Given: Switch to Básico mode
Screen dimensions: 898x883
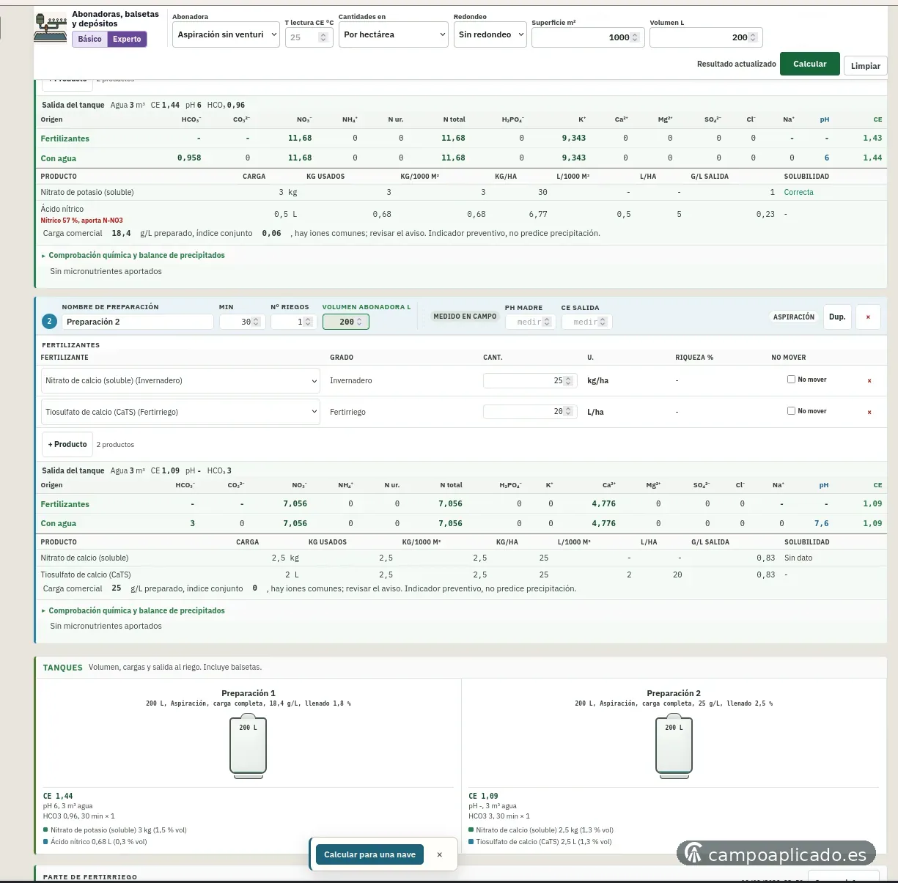Looking at the screenshot, I should coord(90,40).
